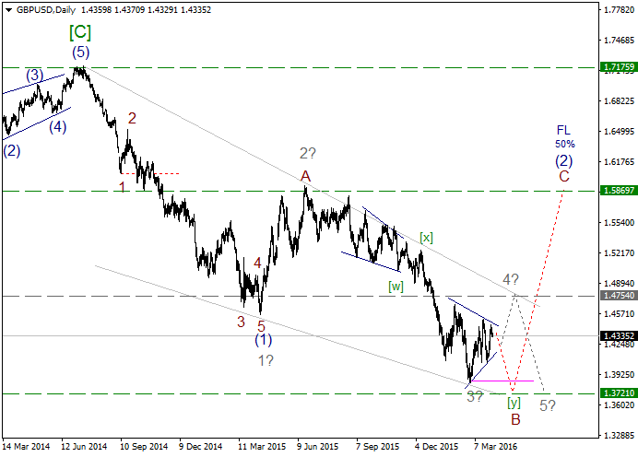Select the gray 4? wave label
This screenshot has height=457, width=638.
(511, 280)
